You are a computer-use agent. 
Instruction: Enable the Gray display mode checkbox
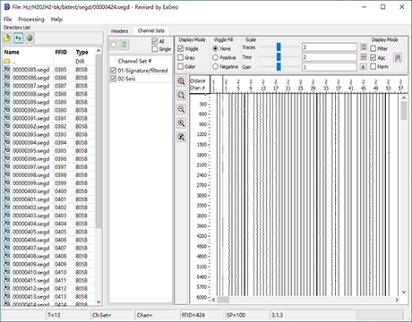[x=180, y=57]
